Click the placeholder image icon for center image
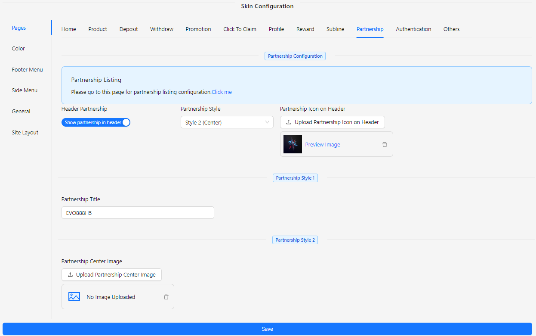 point(74,297)
